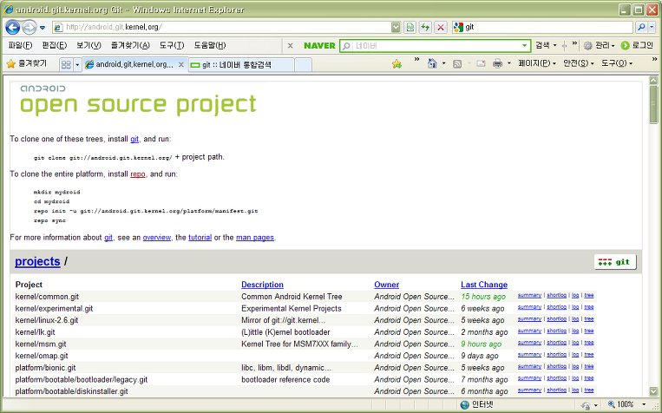The height and width of the screenshot is (413, 662).
Task: Click the 검색 button on NAVER toolbar
Action: (542, 45)
